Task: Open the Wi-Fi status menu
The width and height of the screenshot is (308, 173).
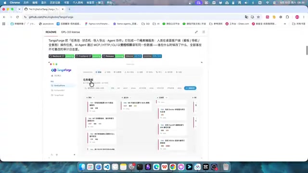Action: [268, 3]
